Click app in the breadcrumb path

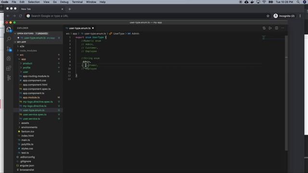pos(75,34)
